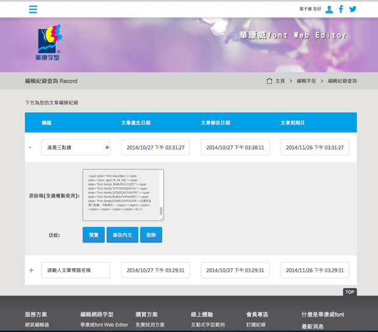Viewport: 378px width, 332px height.
Task: Open the Twitter bird icon
Action: [352, 9]
